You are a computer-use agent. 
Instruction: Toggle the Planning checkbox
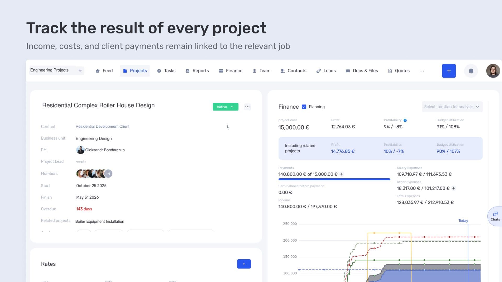click(304, 107)
